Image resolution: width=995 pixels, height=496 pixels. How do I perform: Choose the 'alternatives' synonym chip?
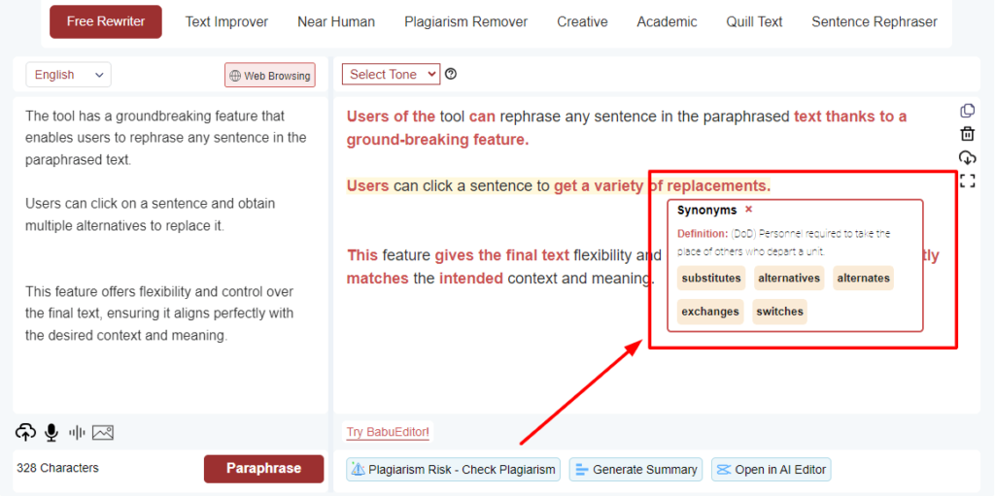[789, 279]
